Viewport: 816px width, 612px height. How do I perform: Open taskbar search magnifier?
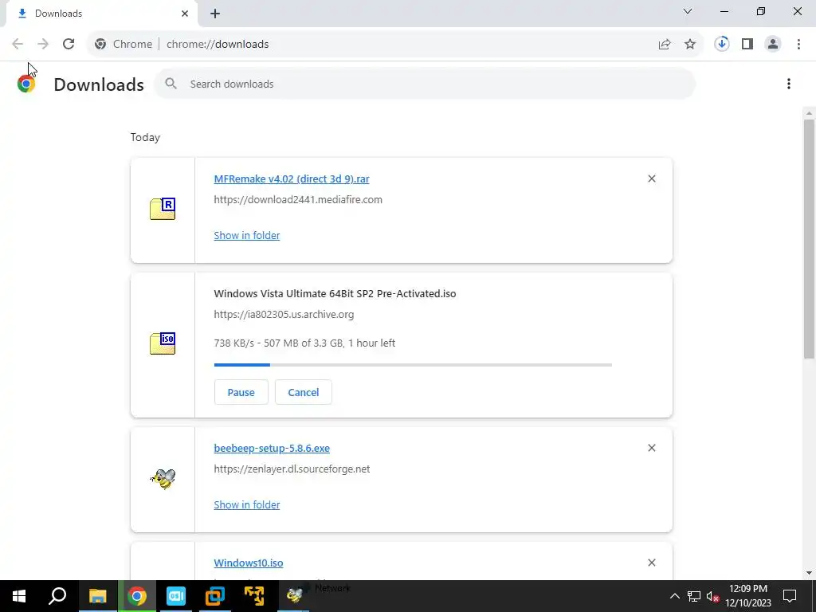(57, 596)
